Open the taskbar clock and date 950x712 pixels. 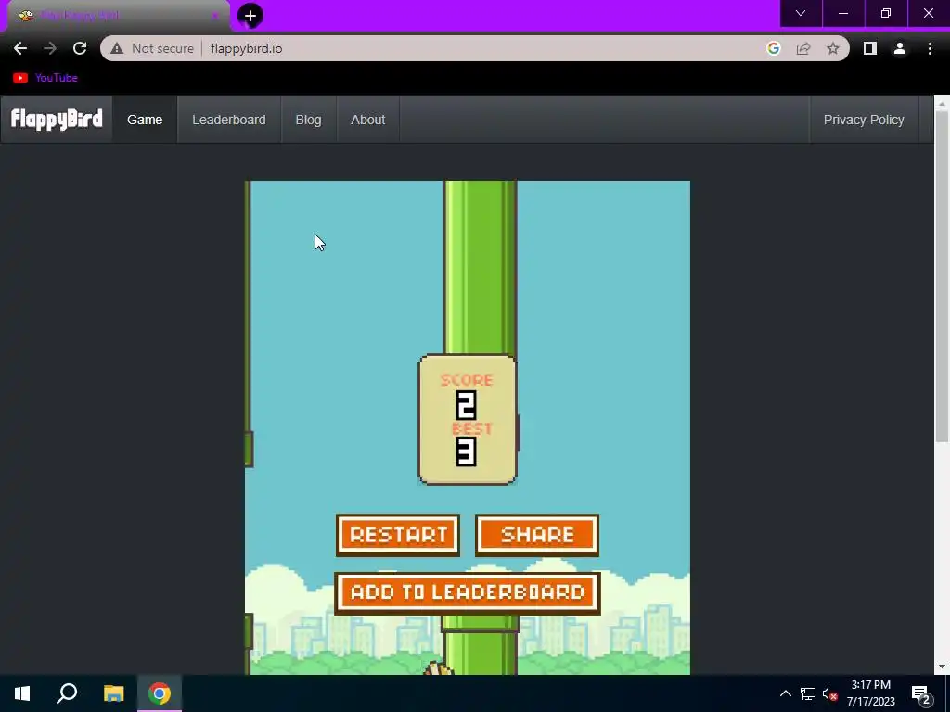[870, 693]
